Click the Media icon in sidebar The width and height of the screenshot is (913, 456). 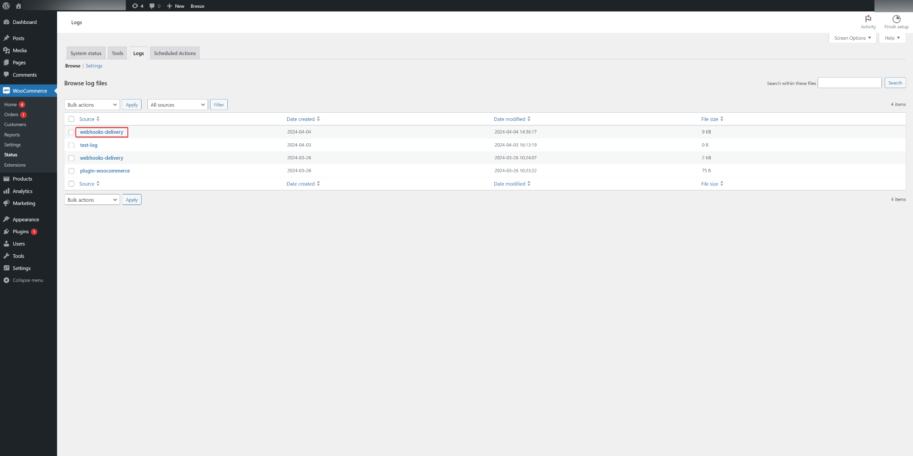(6, 50)
